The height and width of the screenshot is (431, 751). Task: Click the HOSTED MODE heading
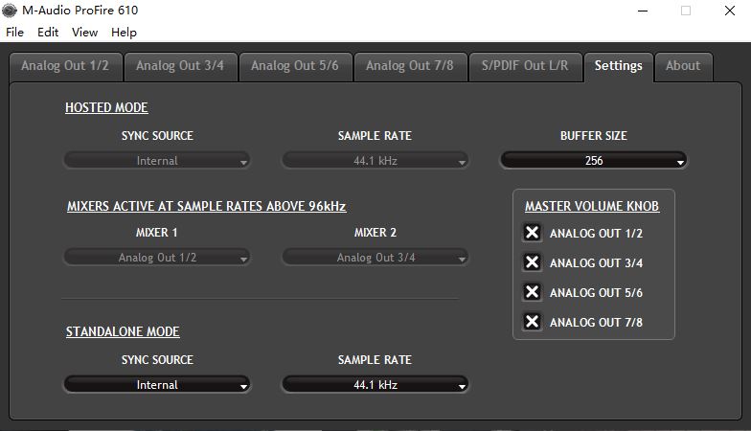[x=106, y=107]
